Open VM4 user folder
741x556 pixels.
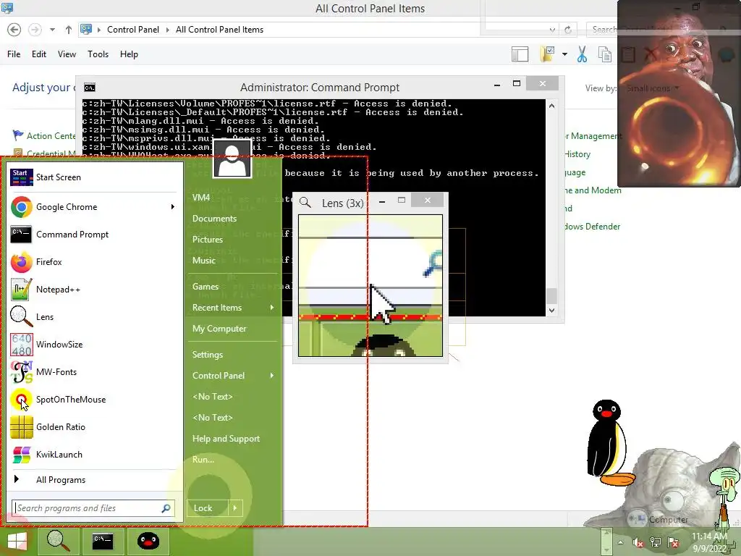click(x=201, y=197)
